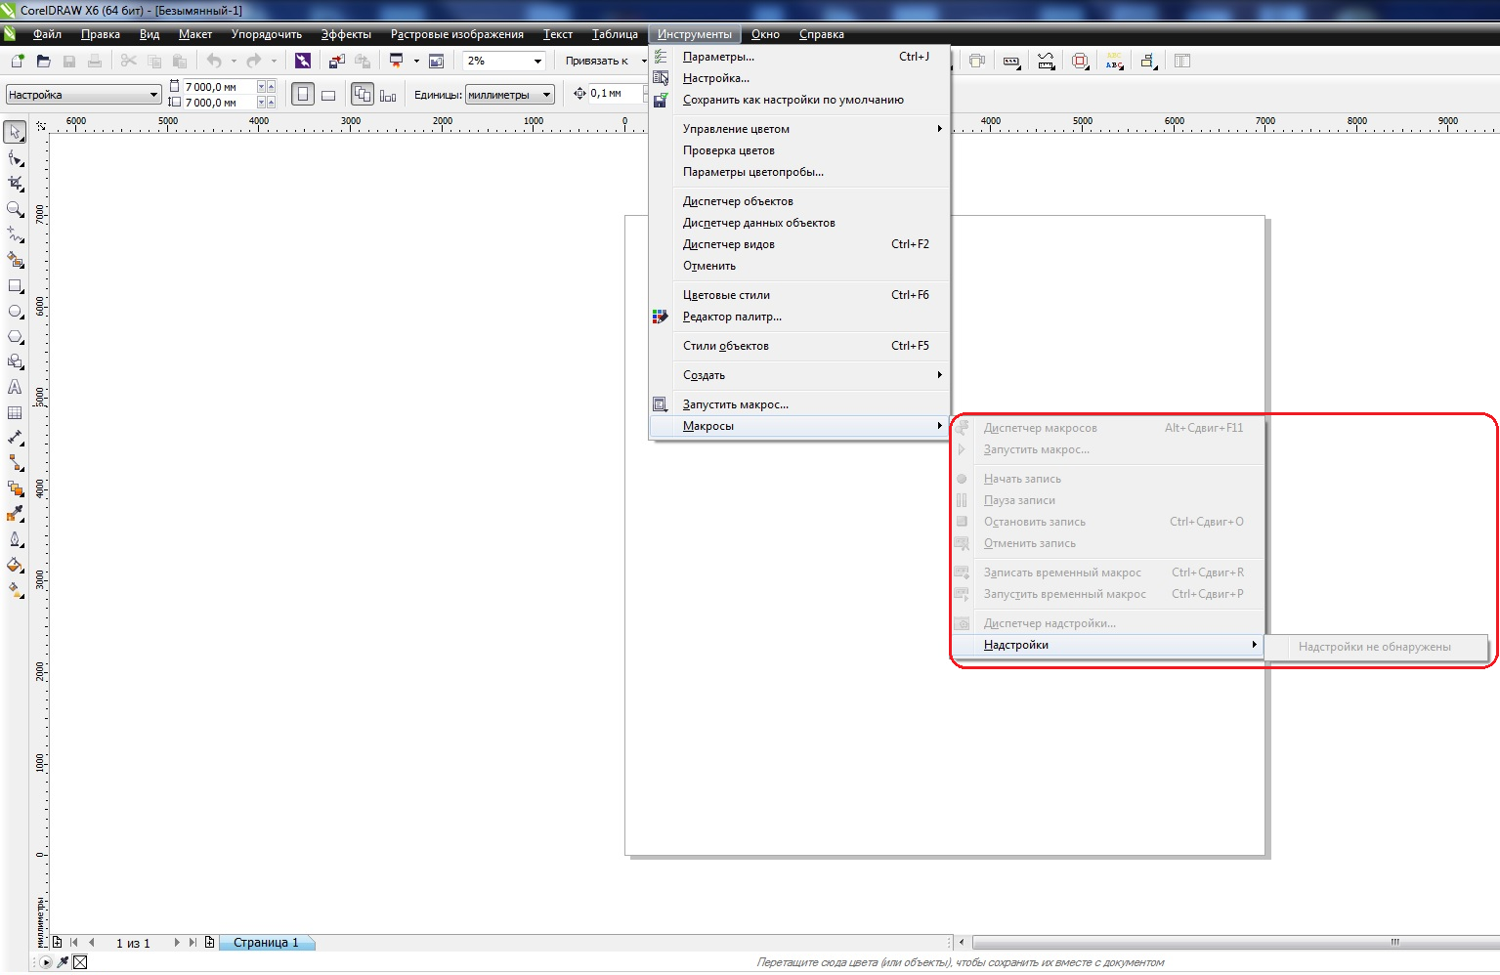Open the Макросы submenu
This screenshot has width=1500, height=975.
point(799,426)
